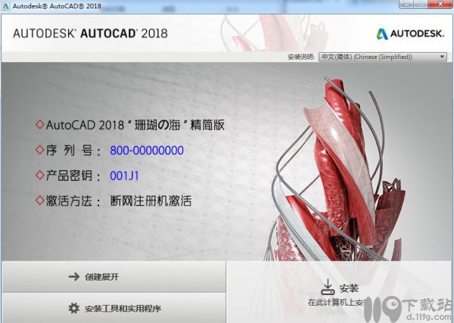Click the 激活方法 label
This screenshot has height=323, width=454.
pos(73,200)
